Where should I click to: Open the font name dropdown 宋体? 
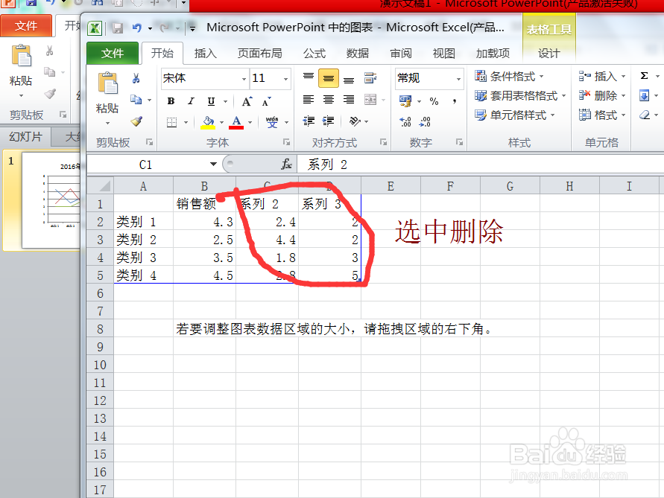point(244,79)
